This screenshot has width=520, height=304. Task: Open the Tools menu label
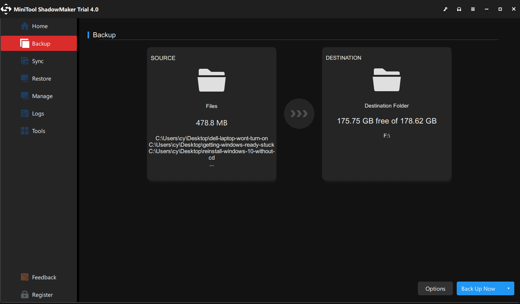click(38, 131)
